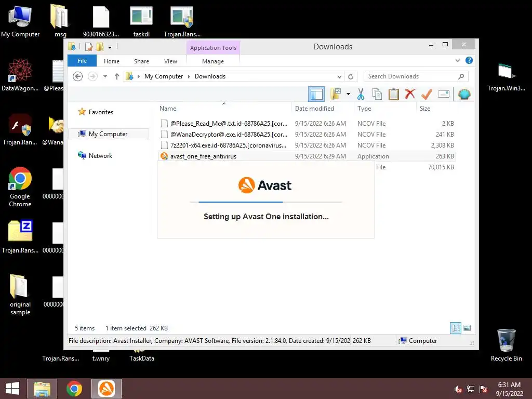Viewport: 532px width, 399px height.
Task: Click the Rename icon in toolbar
Action: tap(444, 94)
